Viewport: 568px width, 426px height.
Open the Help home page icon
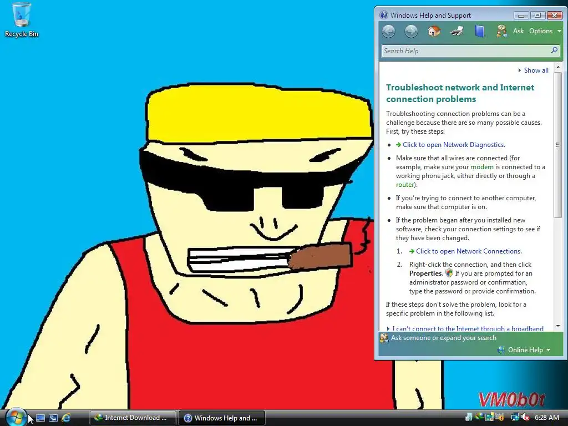coord(434,31)
